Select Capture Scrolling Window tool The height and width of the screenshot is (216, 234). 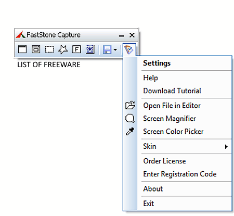pos(90,49)
